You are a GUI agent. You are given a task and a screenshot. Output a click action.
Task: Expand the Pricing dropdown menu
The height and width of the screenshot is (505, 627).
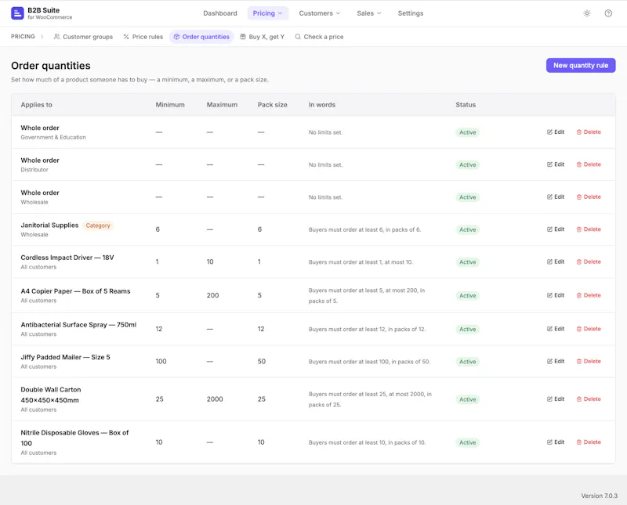[x=267, y=13]
